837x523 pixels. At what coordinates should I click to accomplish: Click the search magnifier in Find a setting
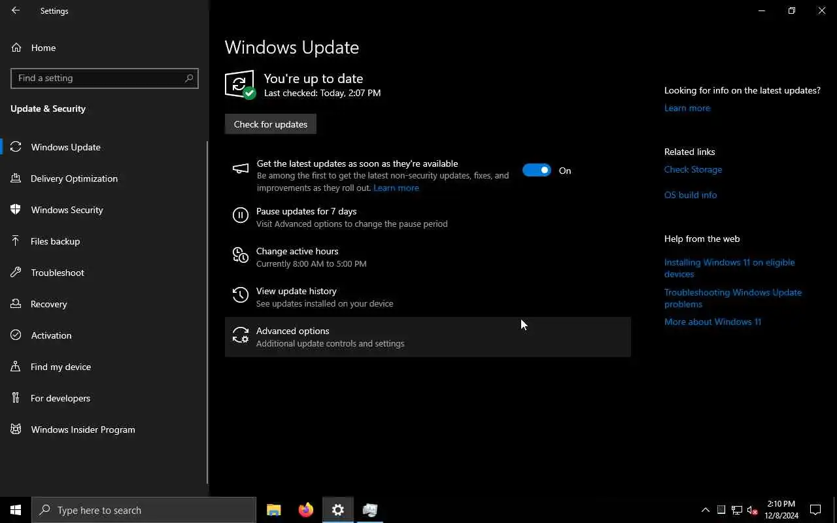tap(189, 78)
